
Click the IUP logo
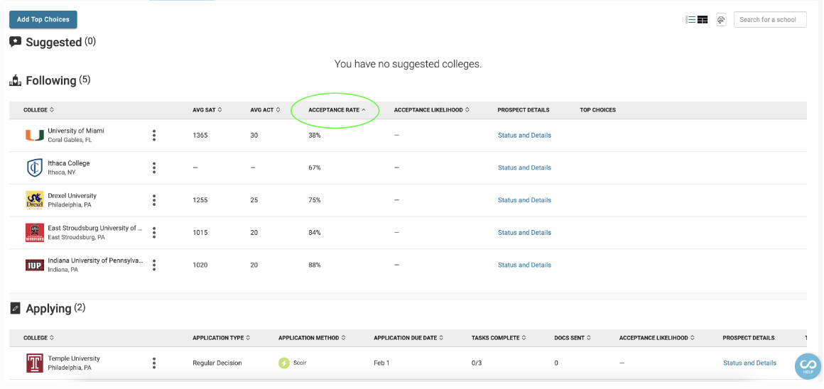point(35,265)
